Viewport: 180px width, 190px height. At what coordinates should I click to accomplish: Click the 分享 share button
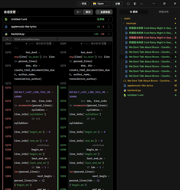pyautogui.click(x=118, y=4)
